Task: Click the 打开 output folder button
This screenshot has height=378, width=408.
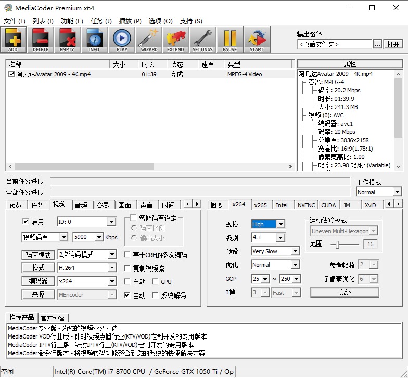Action: (393, 44)
